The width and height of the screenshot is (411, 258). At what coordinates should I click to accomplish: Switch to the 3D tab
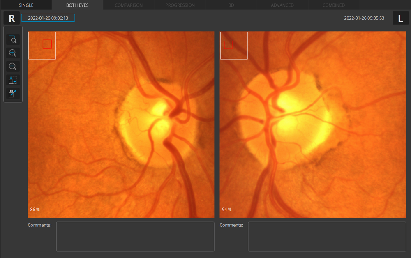(x=231, y=5)
